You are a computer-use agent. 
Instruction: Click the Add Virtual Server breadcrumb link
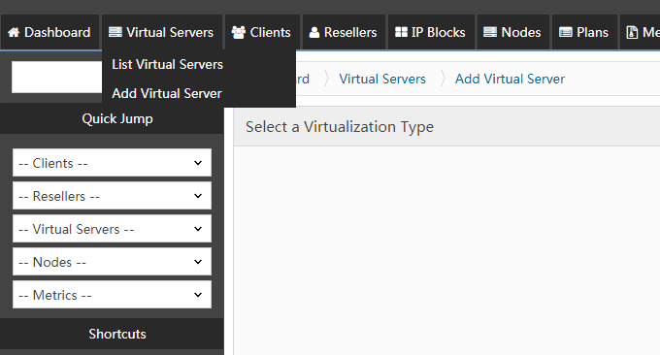point(510,79)
